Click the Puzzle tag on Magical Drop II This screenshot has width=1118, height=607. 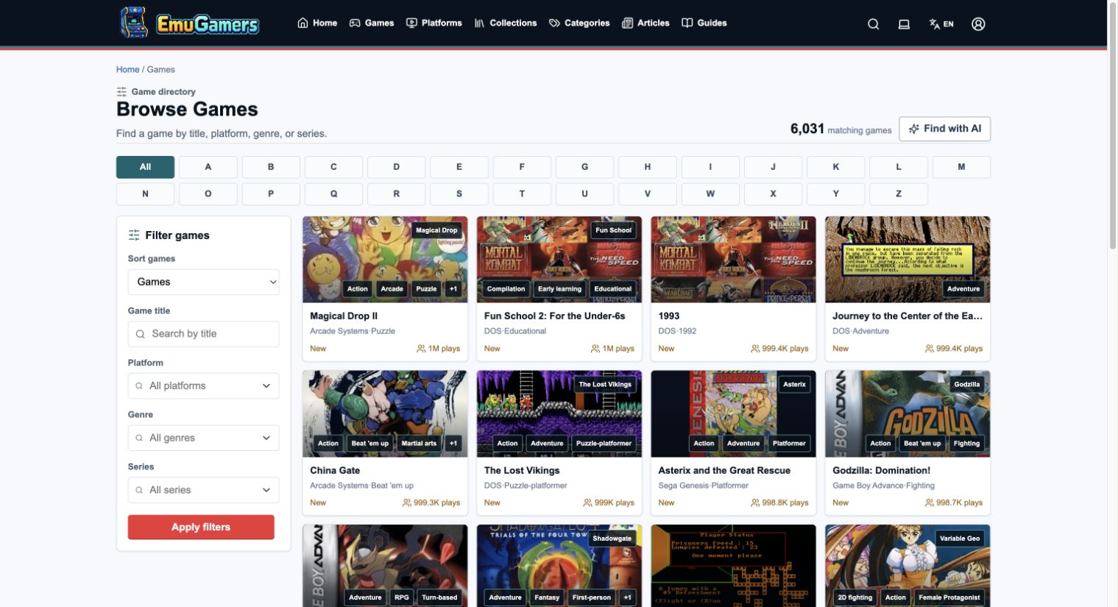426,289
